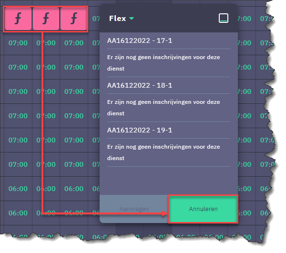Select service AA16122022 - 19-1

click(x=140, y=130)
